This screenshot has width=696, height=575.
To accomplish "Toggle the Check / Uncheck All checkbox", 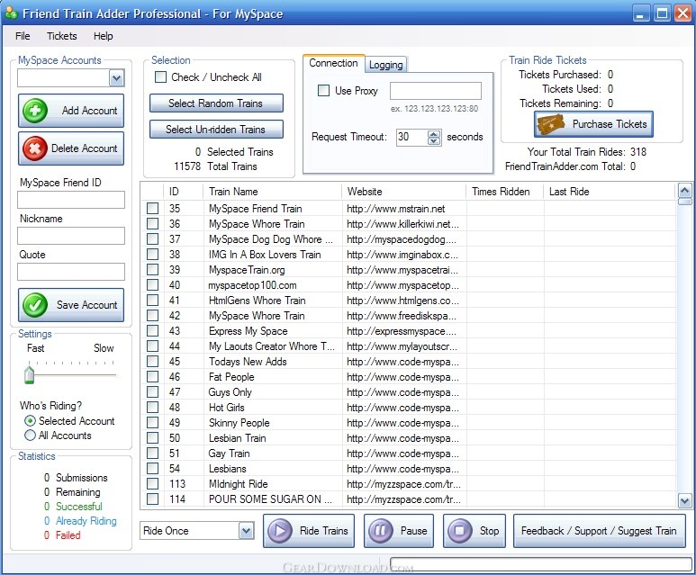I will 160,77.
